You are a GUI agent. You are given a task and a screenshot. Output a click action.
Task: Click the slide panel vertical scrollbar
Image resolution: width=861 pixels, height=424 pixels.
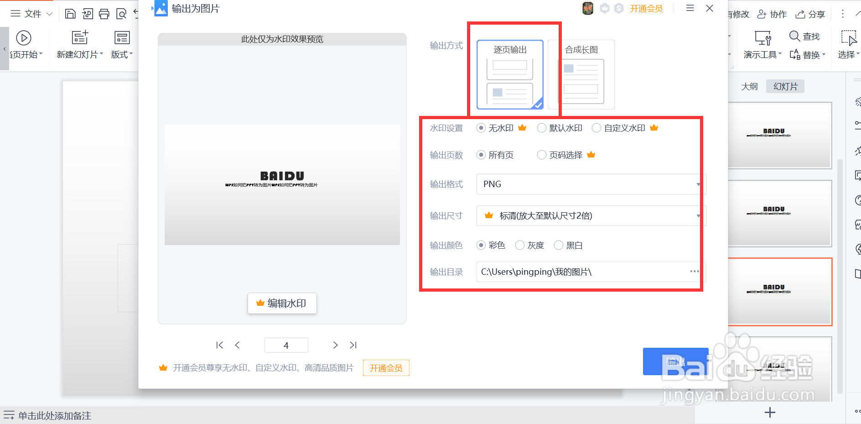tap(840, 276)
